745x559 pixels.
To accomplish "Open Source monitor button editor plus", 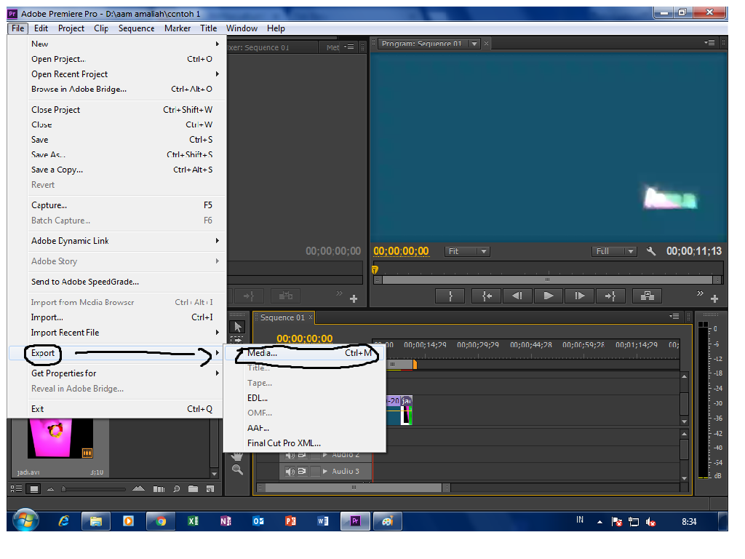I will [x=354, y=299].
